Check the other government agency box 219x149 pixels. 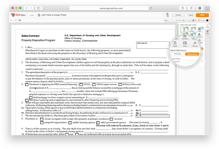tap(98, 123)
